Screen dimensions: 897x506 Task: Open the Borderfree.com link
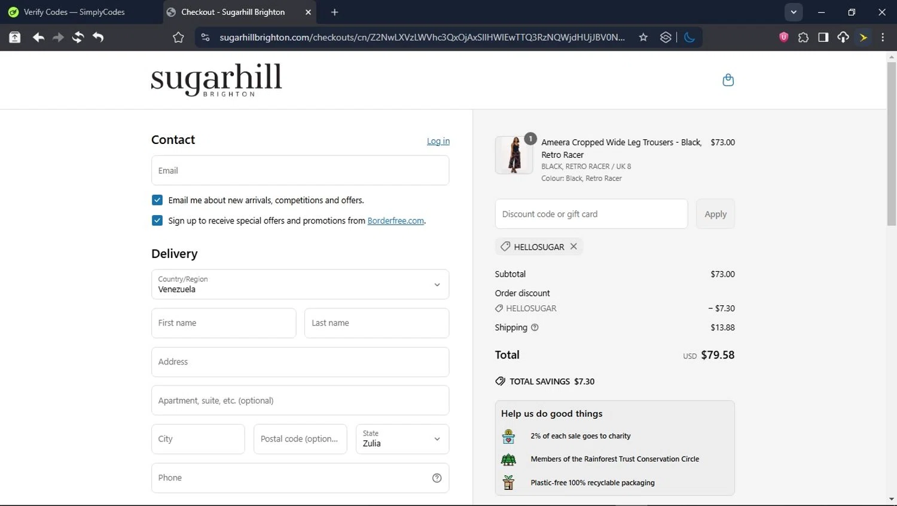point(396,220)
